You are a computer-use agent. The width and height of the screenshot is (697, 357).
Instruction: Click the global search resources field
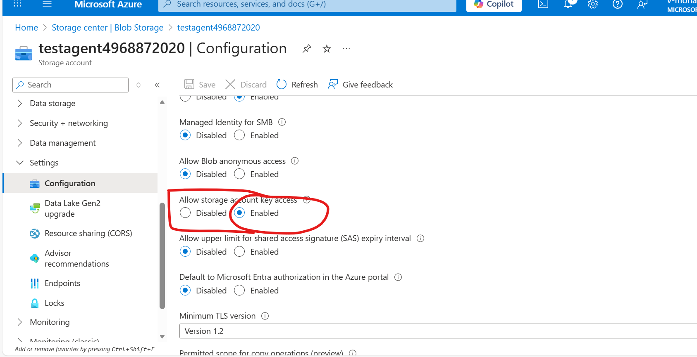[307, 5]
